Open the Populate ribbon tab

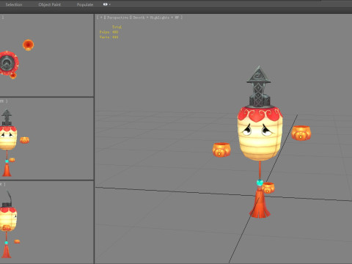click(x=85, y=4)
